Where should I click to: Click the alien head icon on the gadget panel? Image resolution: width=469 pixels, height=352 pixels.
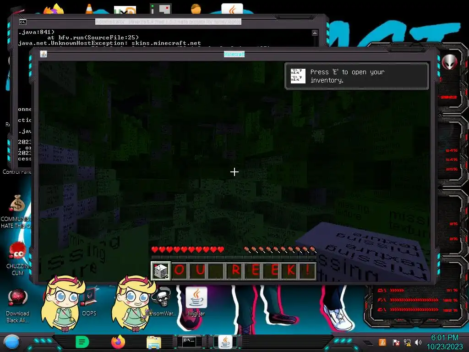coord(450,62)
